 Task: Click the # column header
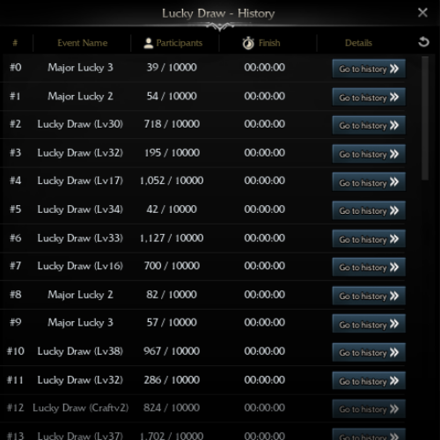(x=15, y=43)
